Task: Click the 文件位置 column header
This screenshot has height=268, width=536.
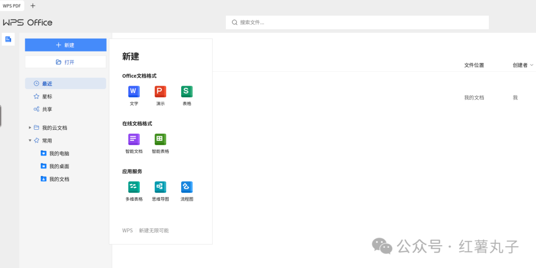Action: coord(474,65)
